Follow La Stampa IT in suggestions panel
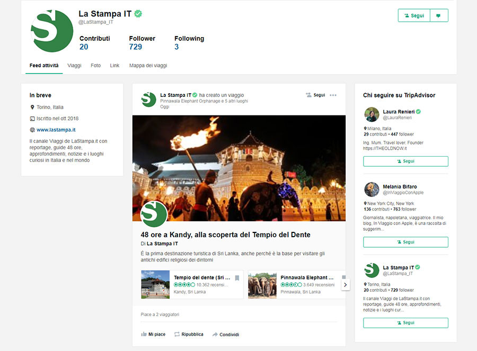 pos(405,323)
